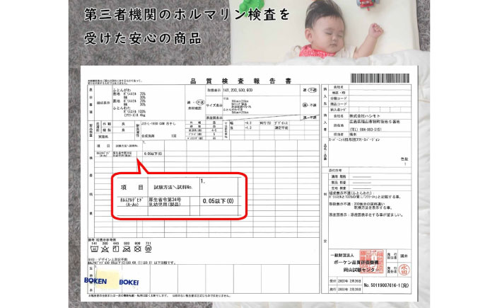Click the square drying care symbol

coord(117,250)
